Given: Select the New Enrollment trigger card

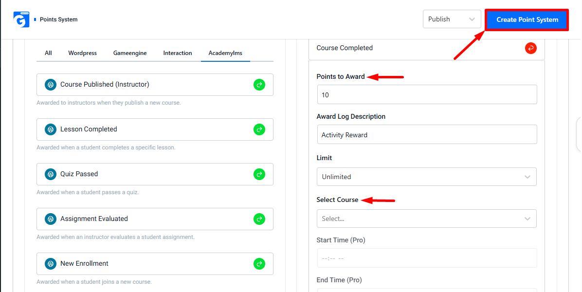Looking at the screenshot, I should (x=155, y=264).
